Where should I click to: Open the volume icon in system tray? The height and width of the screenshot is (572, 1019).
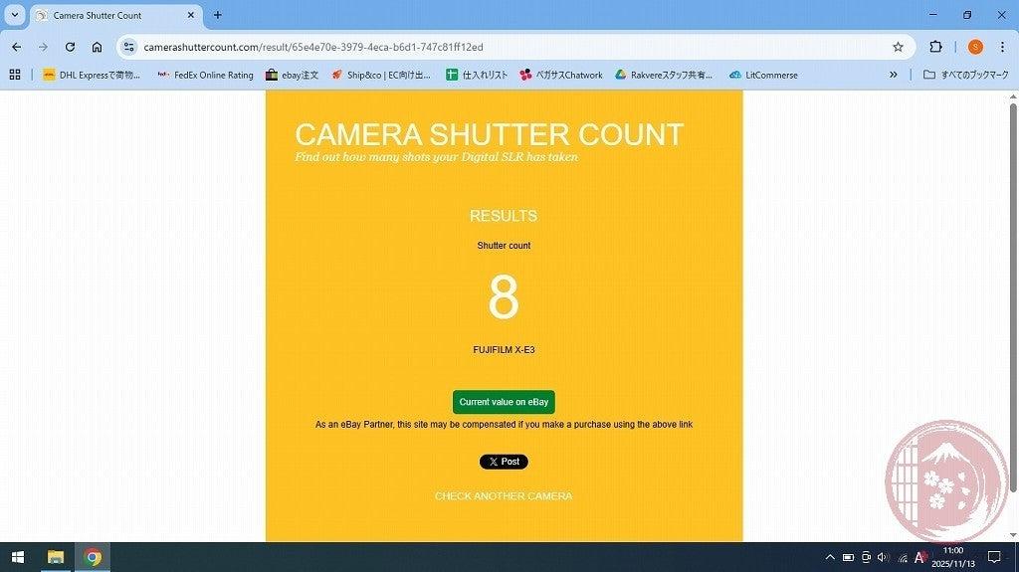(x=883, y=557)
